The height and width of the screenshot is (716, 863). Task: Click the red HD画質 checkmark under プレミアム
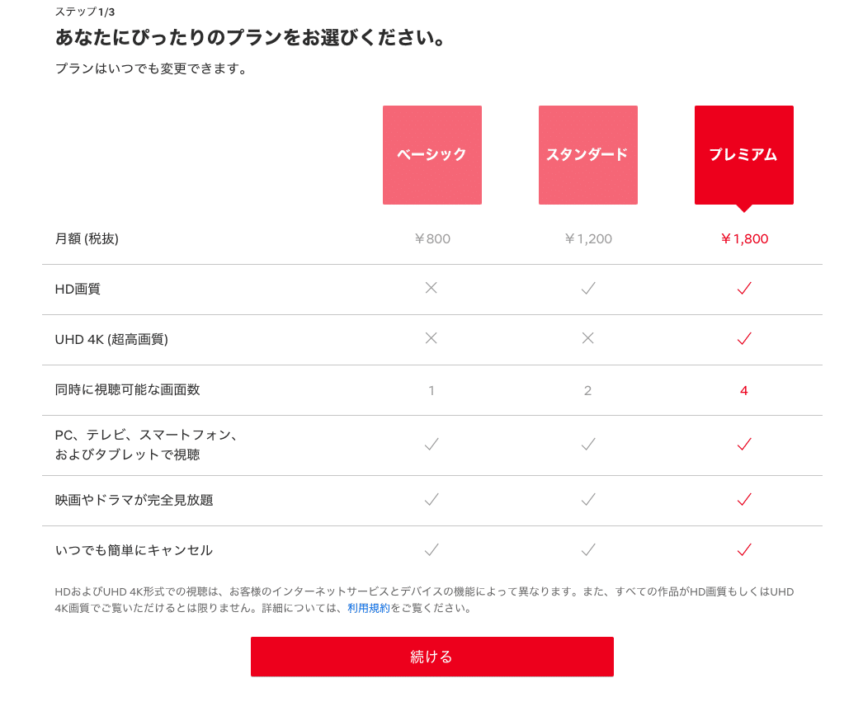click(744, 288)
